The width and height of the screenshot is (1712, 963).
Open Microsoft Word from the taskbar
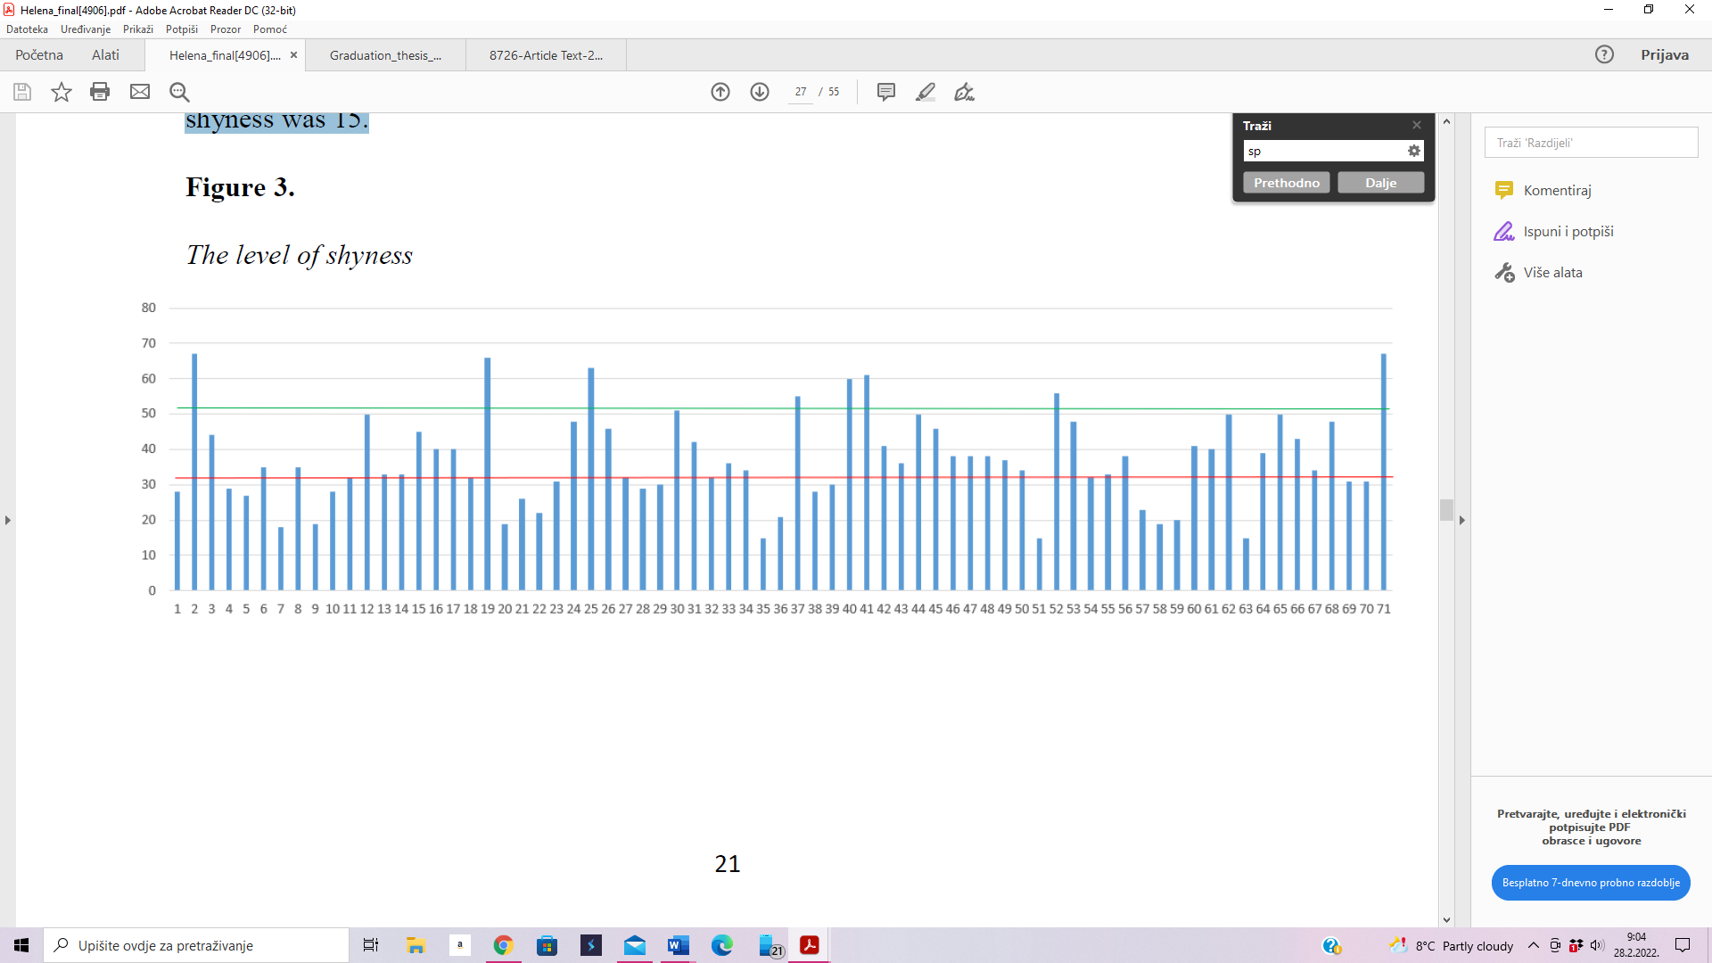(x=678, y=945)
